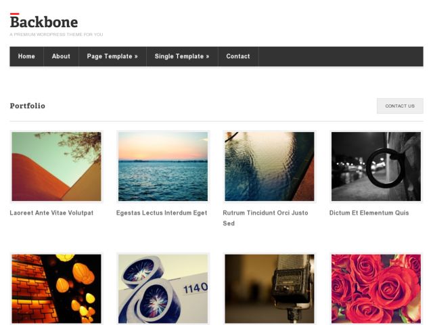Click the Laoreet Ante Vitae Volutpat link
The image size is (433, 325).
coord(51,213)
